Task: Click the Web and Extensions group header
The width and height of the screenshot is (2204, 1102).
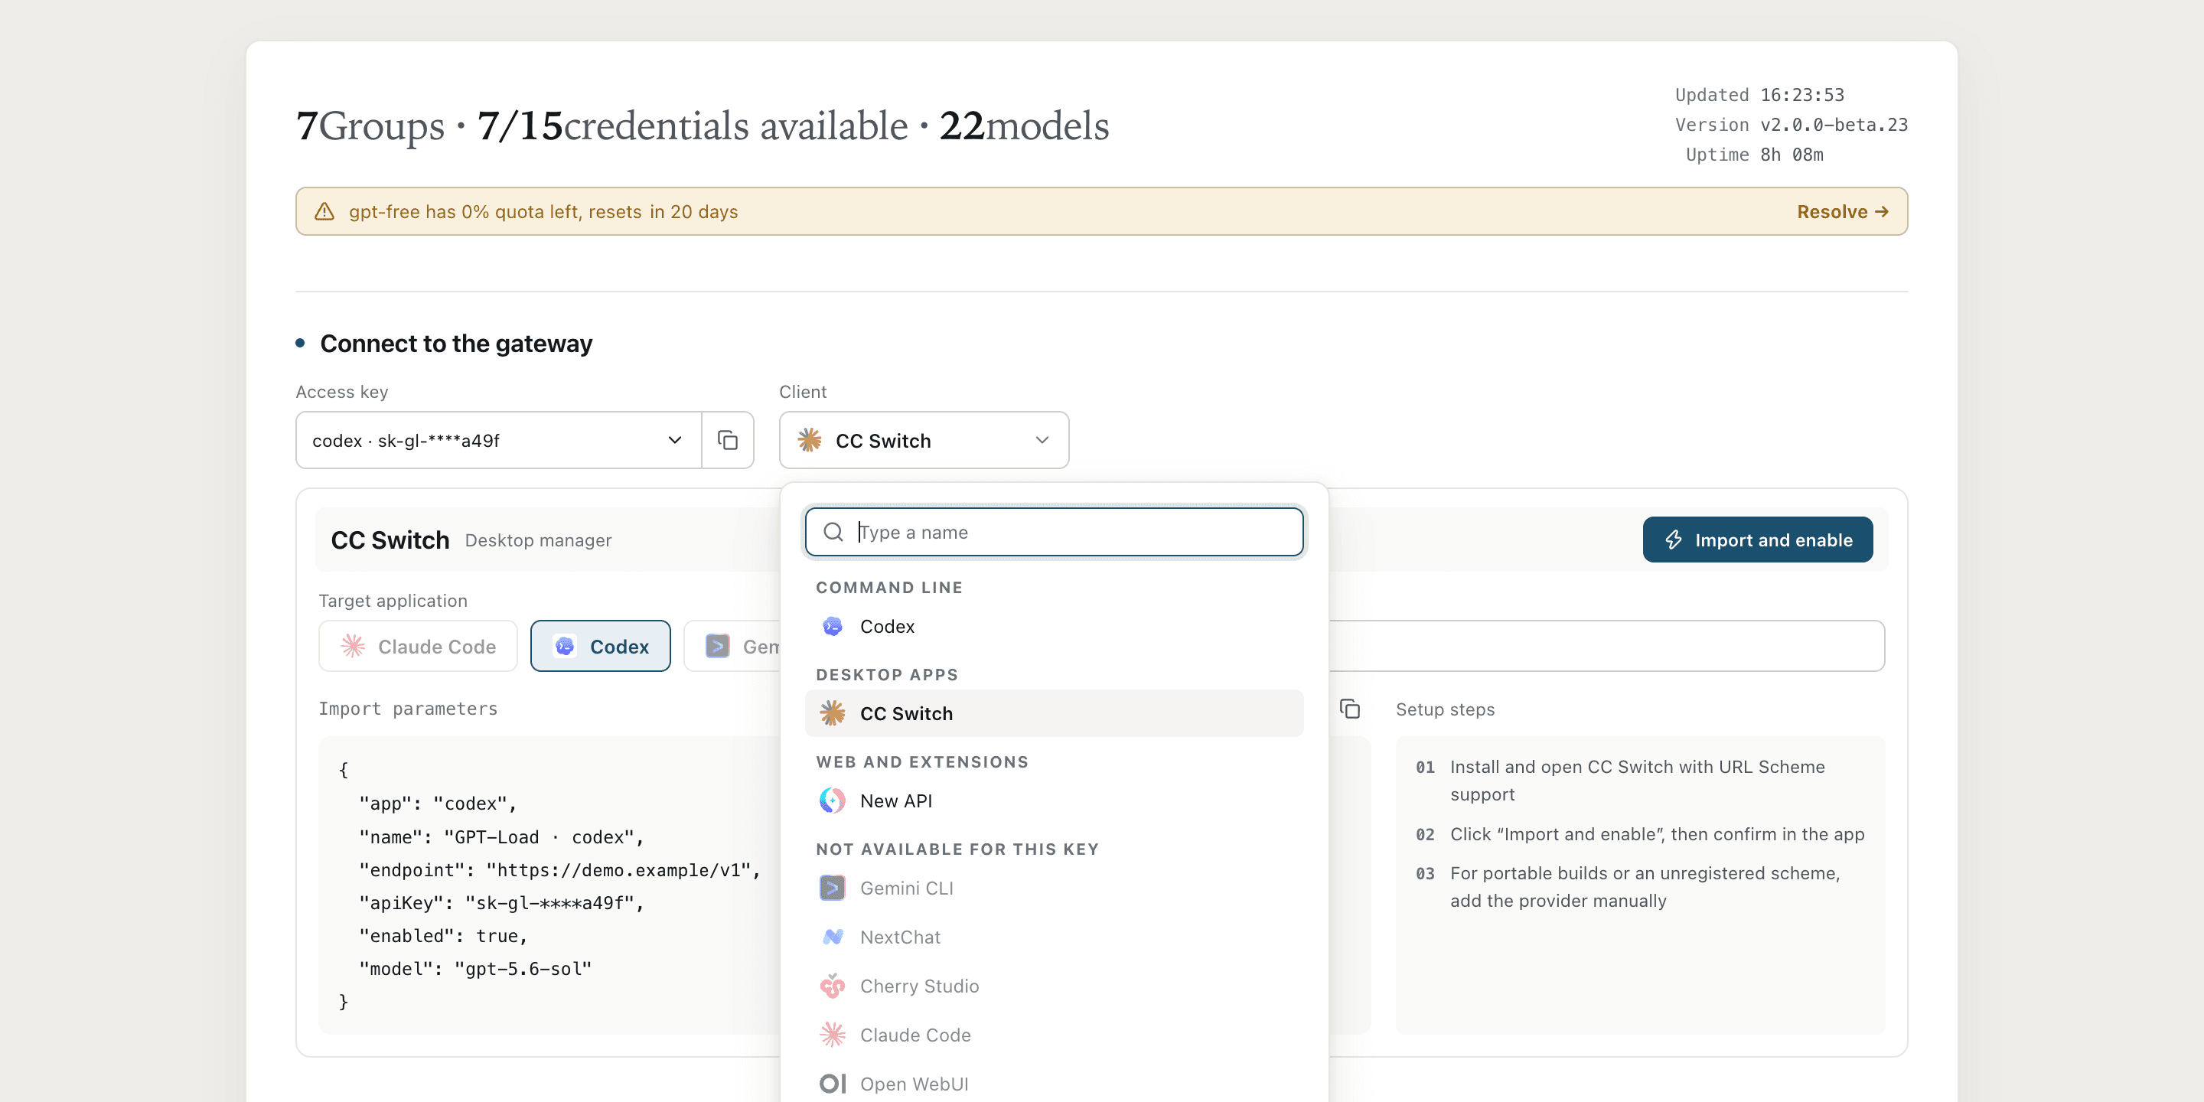Action: pos(922,761)
